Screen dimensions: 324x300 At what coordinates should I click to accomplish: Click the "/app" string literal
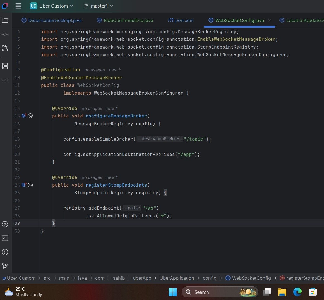pos(186,154)
